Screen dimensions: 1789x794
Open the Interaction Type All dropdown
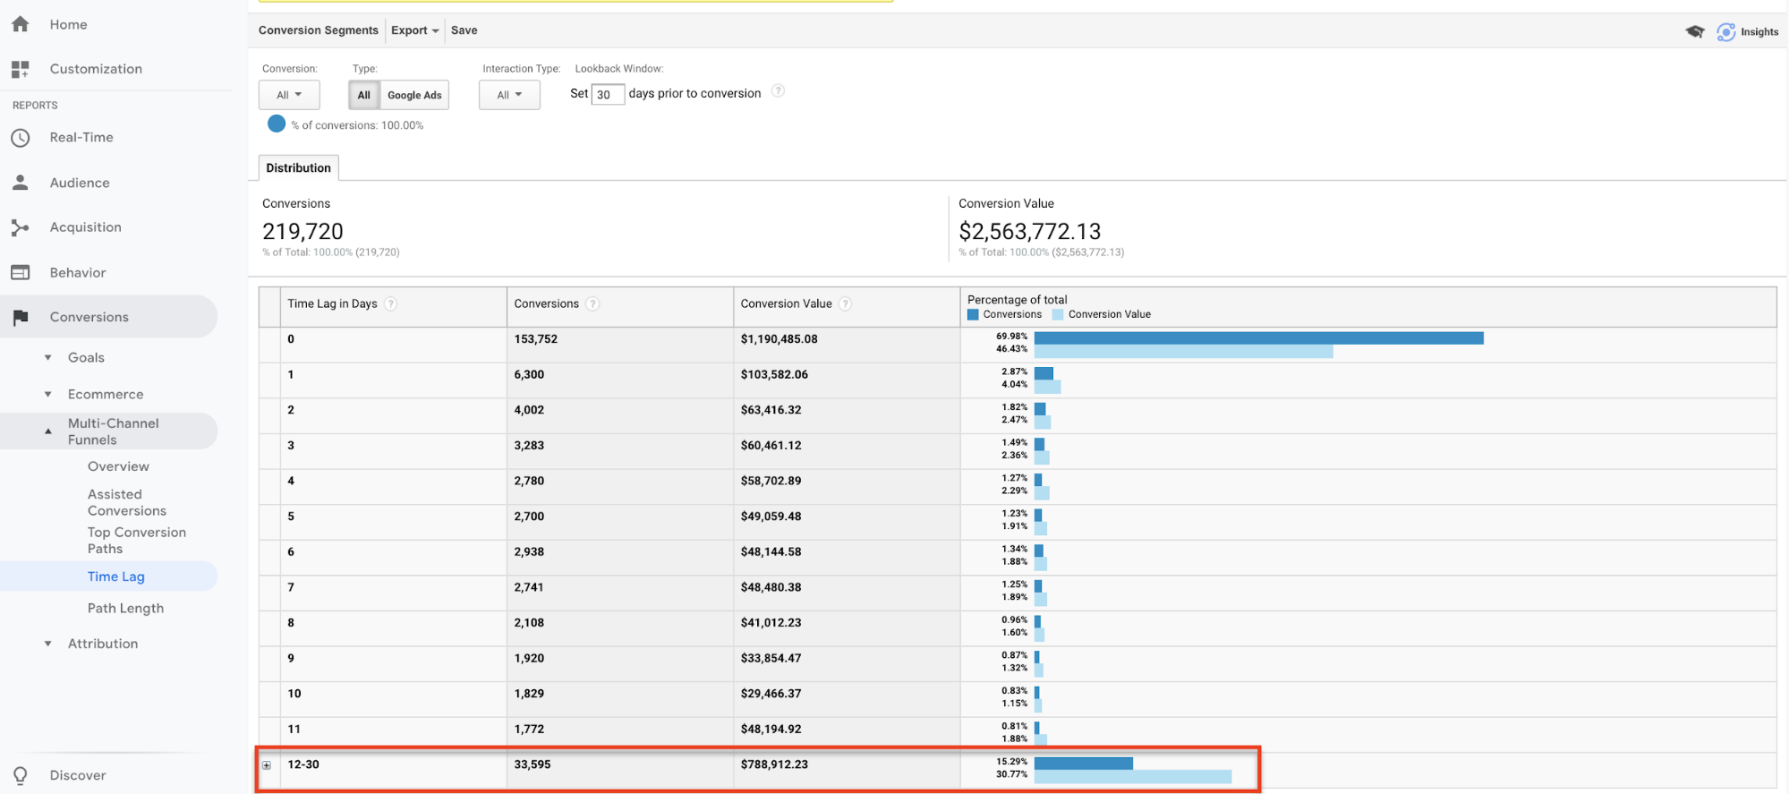509,95
